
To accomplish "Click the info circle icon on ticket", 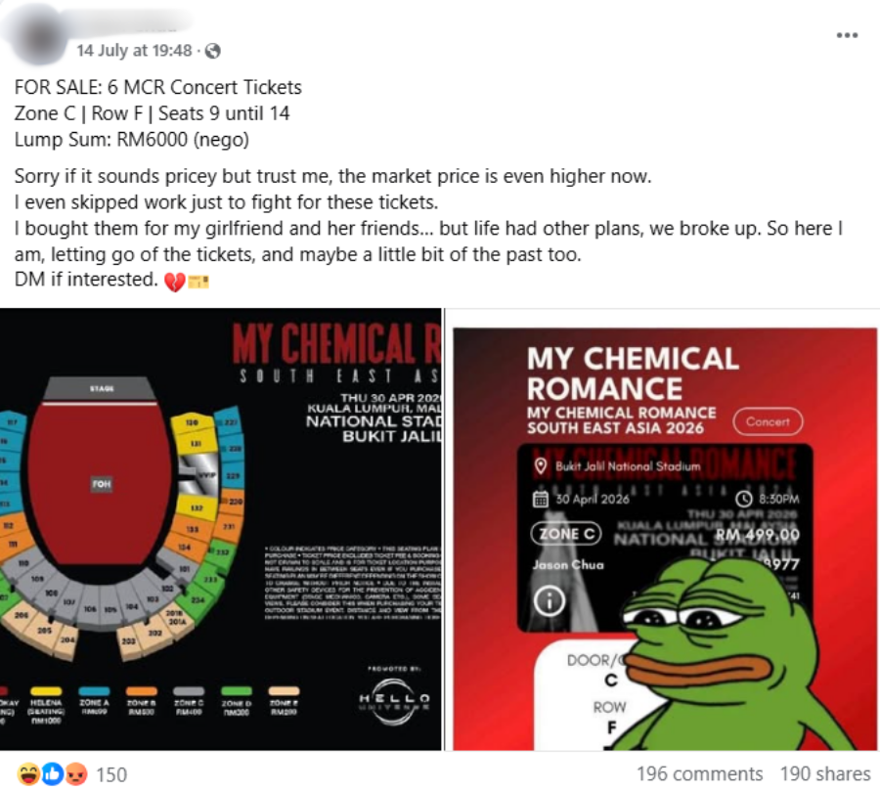I will 549,601.
